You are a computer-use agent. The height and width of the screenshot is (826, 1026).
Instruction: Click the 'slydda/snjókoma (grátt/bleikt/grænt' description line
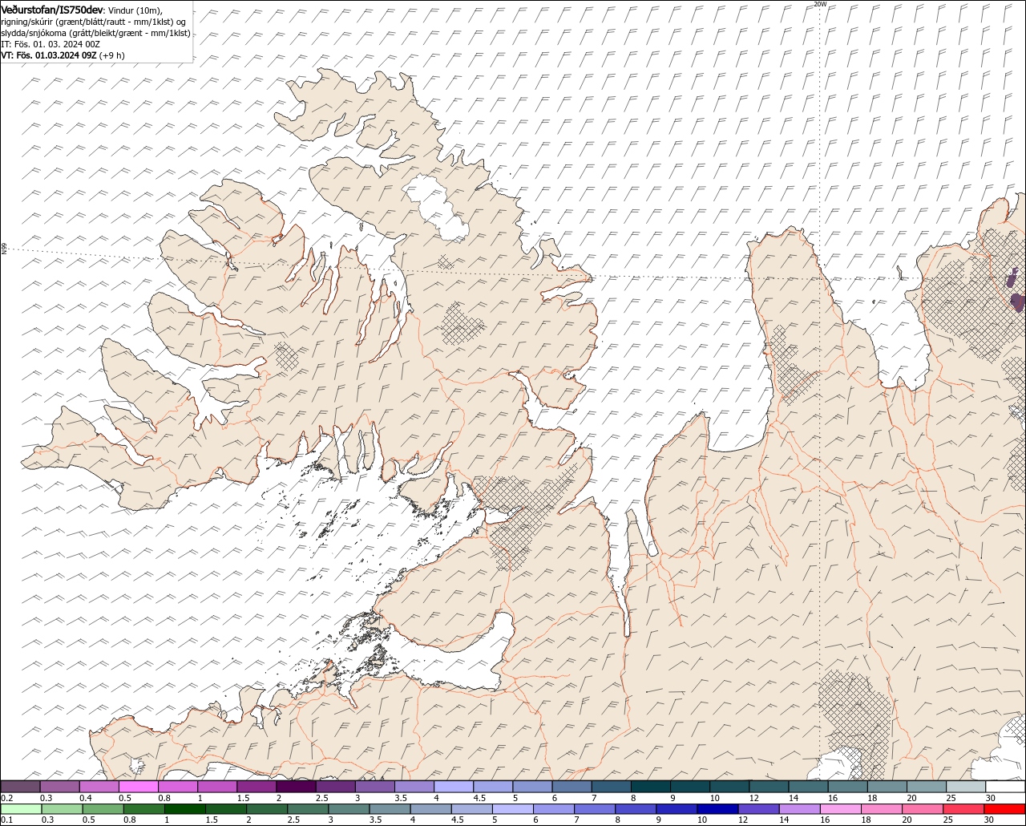pos(95,33)
